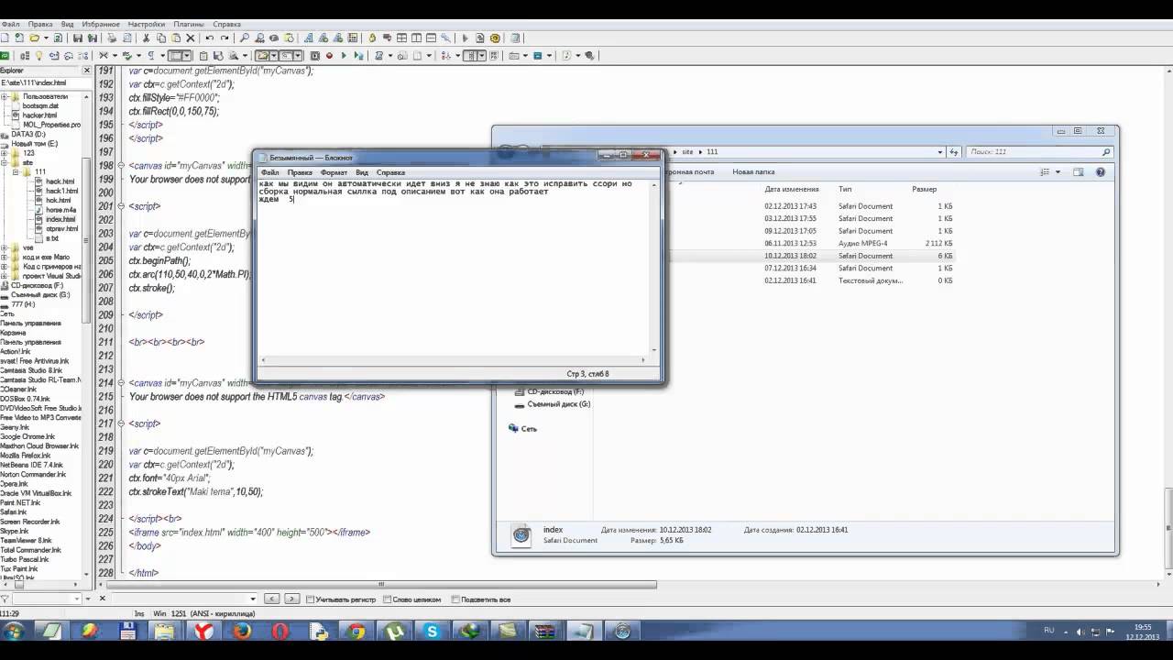The height and width of the screenshot is (660, 1173).
Task: Click the Notepad vertical scrollbar
Action: [653, 266]
